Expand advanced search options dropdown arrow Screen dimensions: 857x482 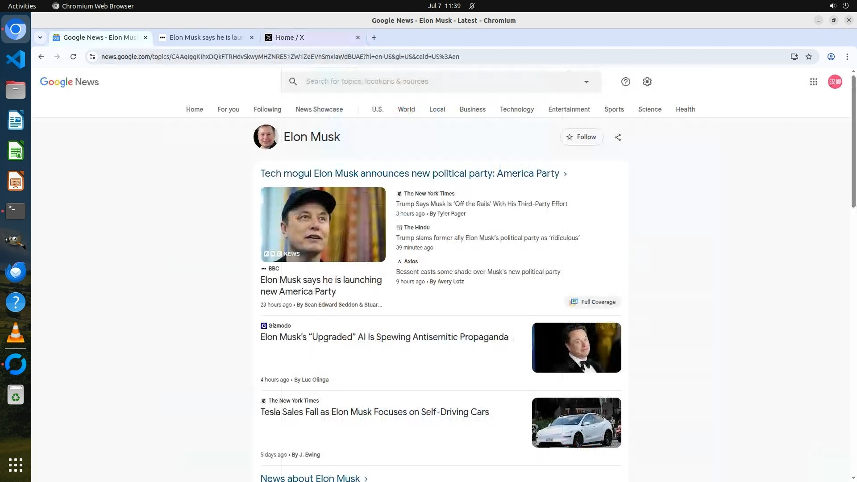point(586,82)
